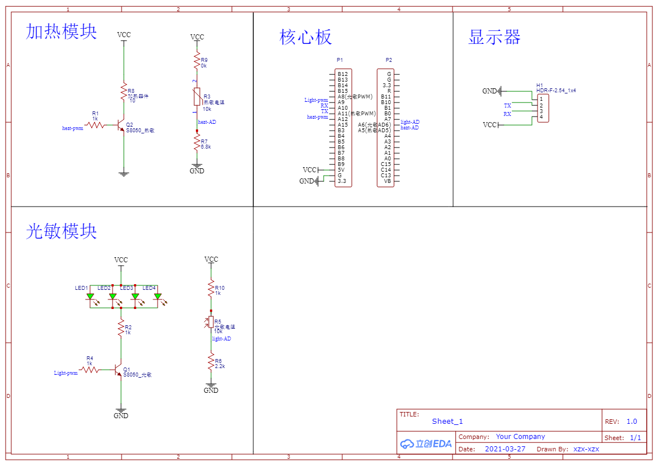Screen dimensions: 658x466
Task: Select the 显示器 section title
Action: tap(494, 37)
